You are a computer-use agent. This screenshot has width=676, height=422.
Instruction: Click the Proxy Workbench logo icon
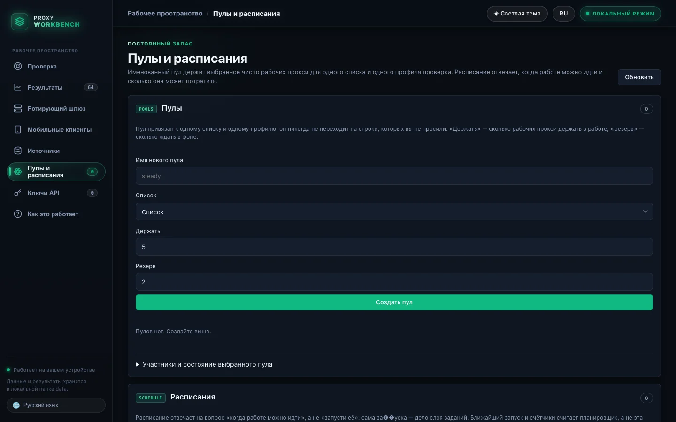20,21
